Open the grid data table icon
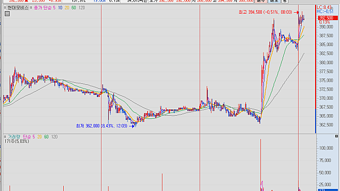The height and width of the screenshot is (191, 340). (x=7, y=14)
